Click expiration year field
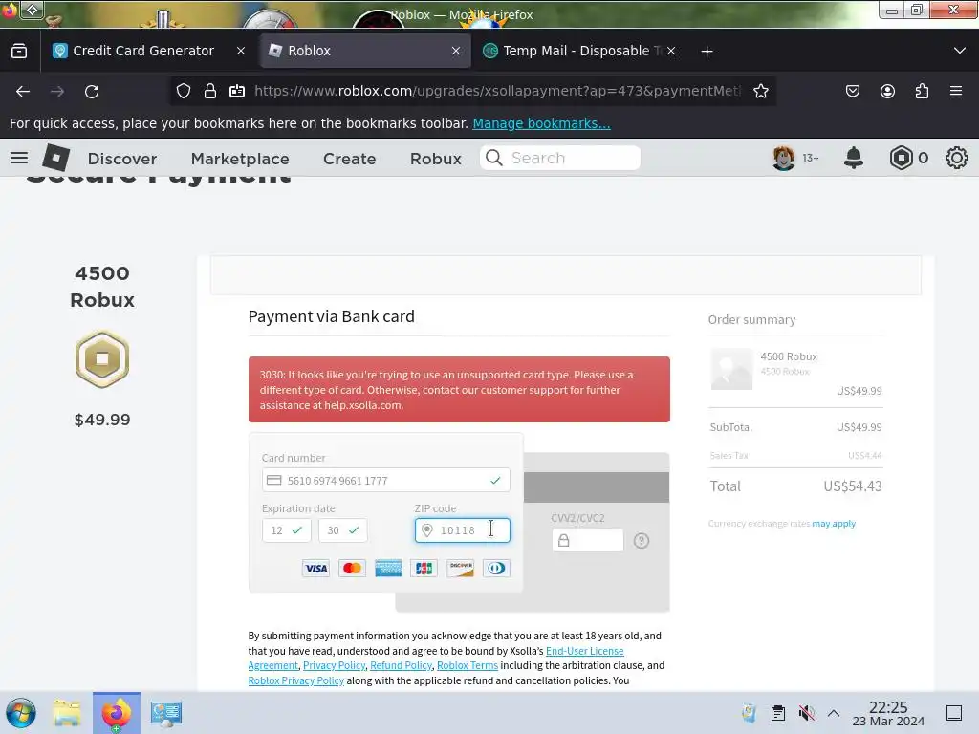The width and height of the screenshot is (979, 734). tap(343, 530)
